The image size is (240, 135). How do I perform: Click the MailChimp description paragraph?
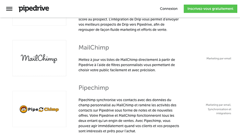[x=127, y=65]
